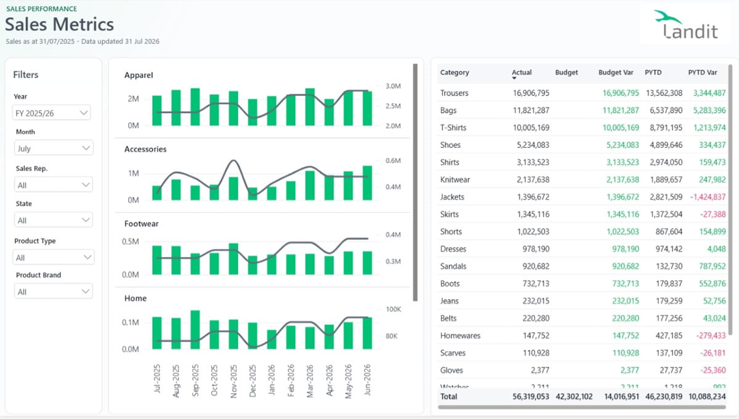Click the charts panel vertical scrollbar
The height and width of the screenshot is (419, 739).
[x=415, y=182]
